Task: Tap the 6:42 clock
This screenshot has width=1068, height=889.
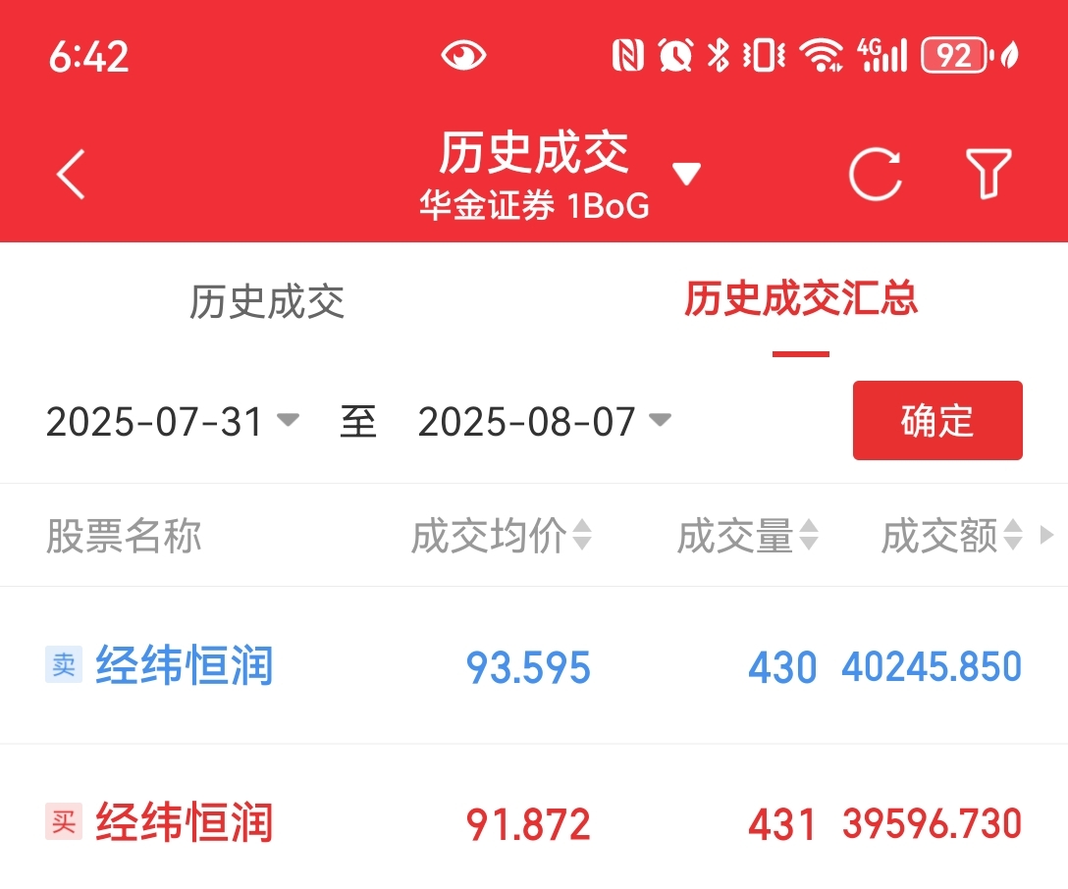Action: (88, 56)
